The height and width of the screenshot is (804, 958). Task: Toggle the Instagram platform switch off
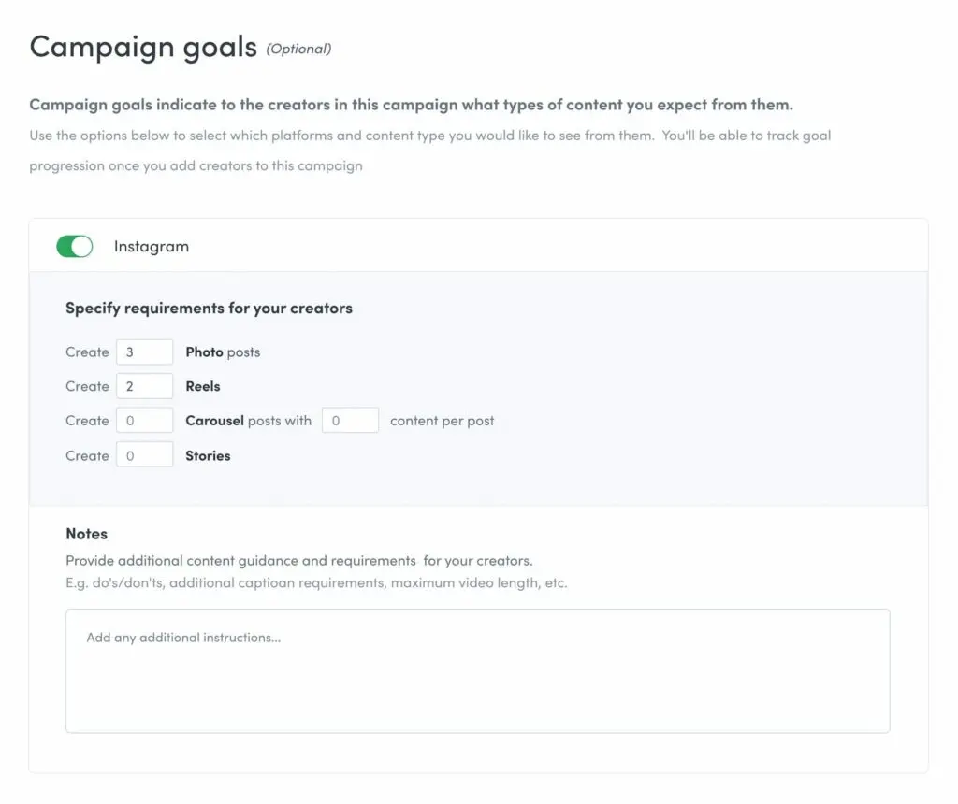point(75,247)
